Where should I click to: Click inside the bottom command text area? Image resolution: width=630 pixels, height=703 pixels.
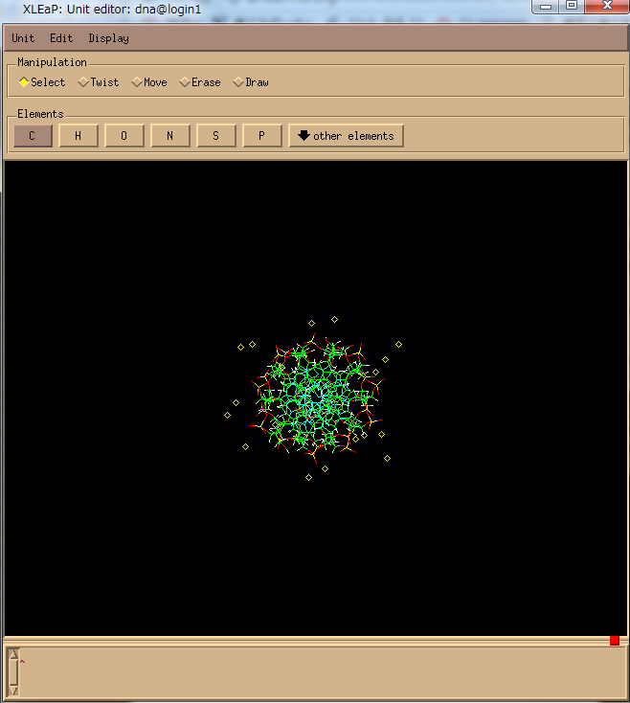tap(316, 670)
